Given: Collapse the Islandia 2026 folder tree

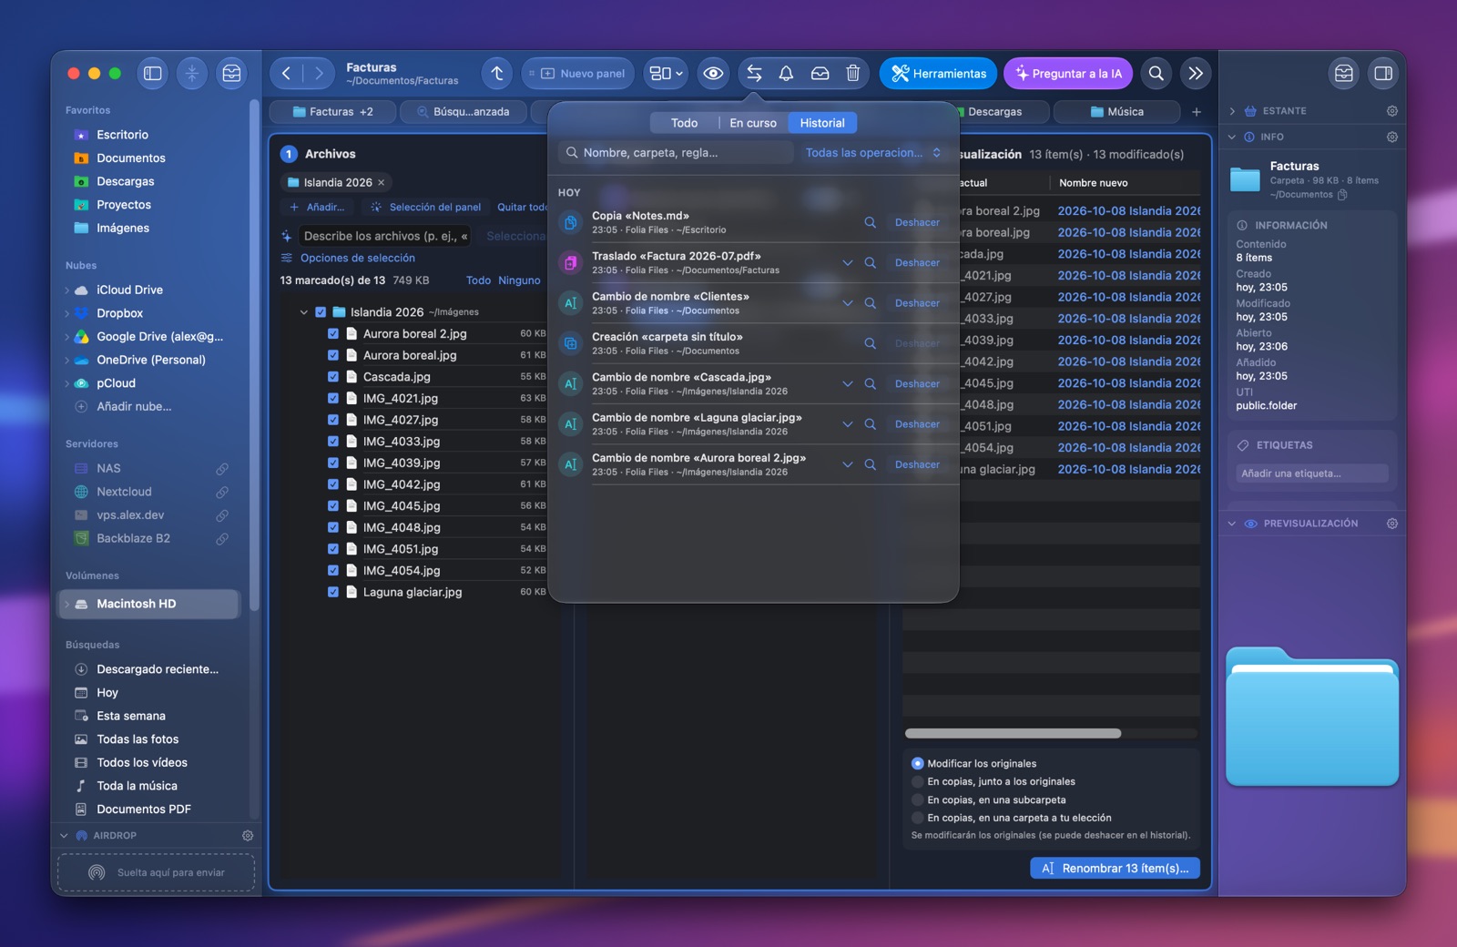Looking at the screenshot, I should tap(304, 311).
